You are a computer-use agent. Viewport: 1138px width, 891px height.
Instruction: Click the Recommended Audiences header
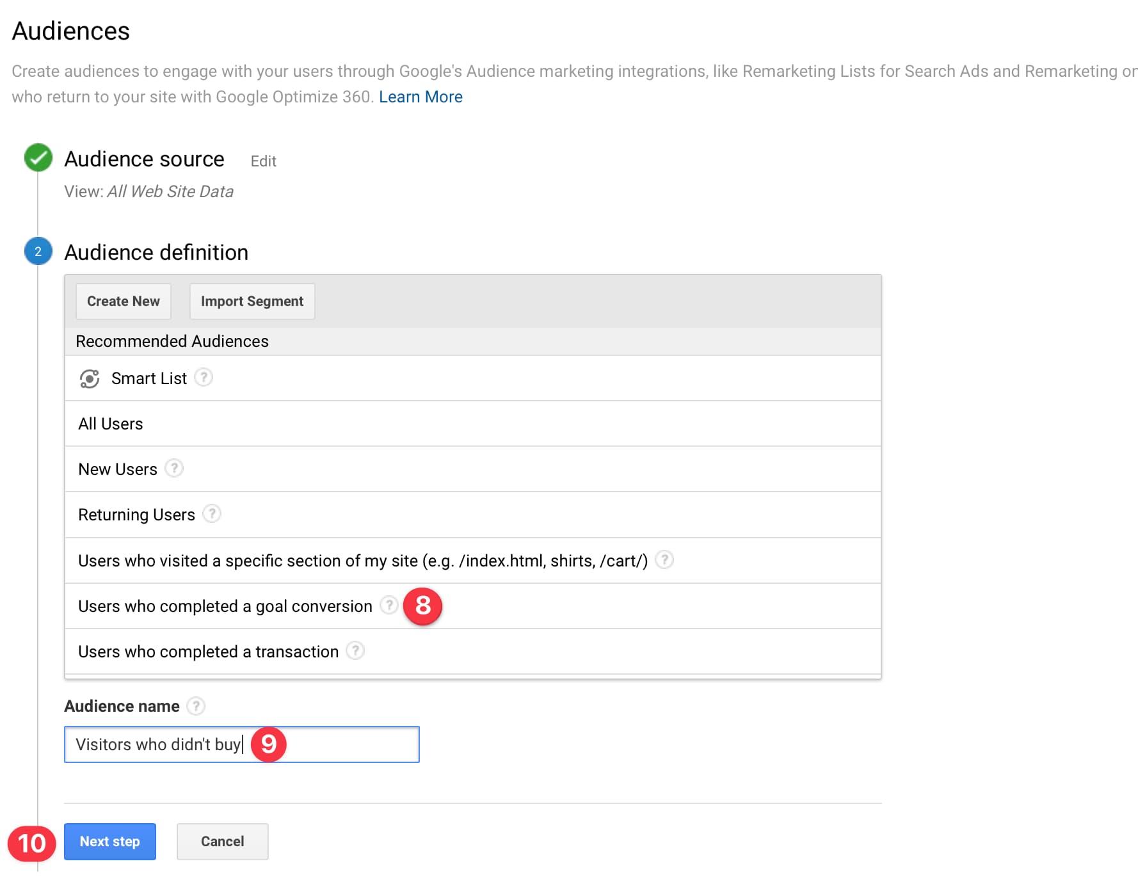[x=473, y=341]
